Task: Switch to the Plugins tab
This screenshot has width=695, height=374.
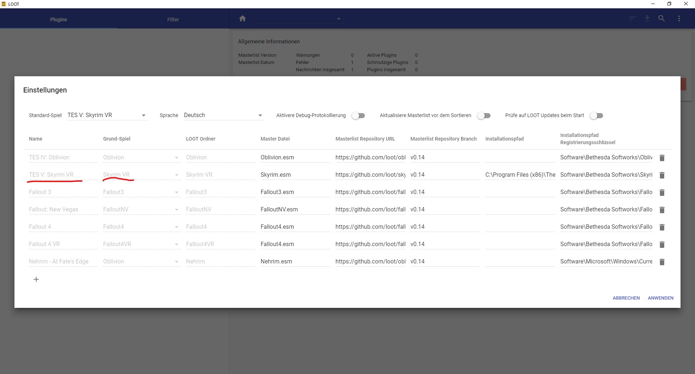Action: point(58,20)
